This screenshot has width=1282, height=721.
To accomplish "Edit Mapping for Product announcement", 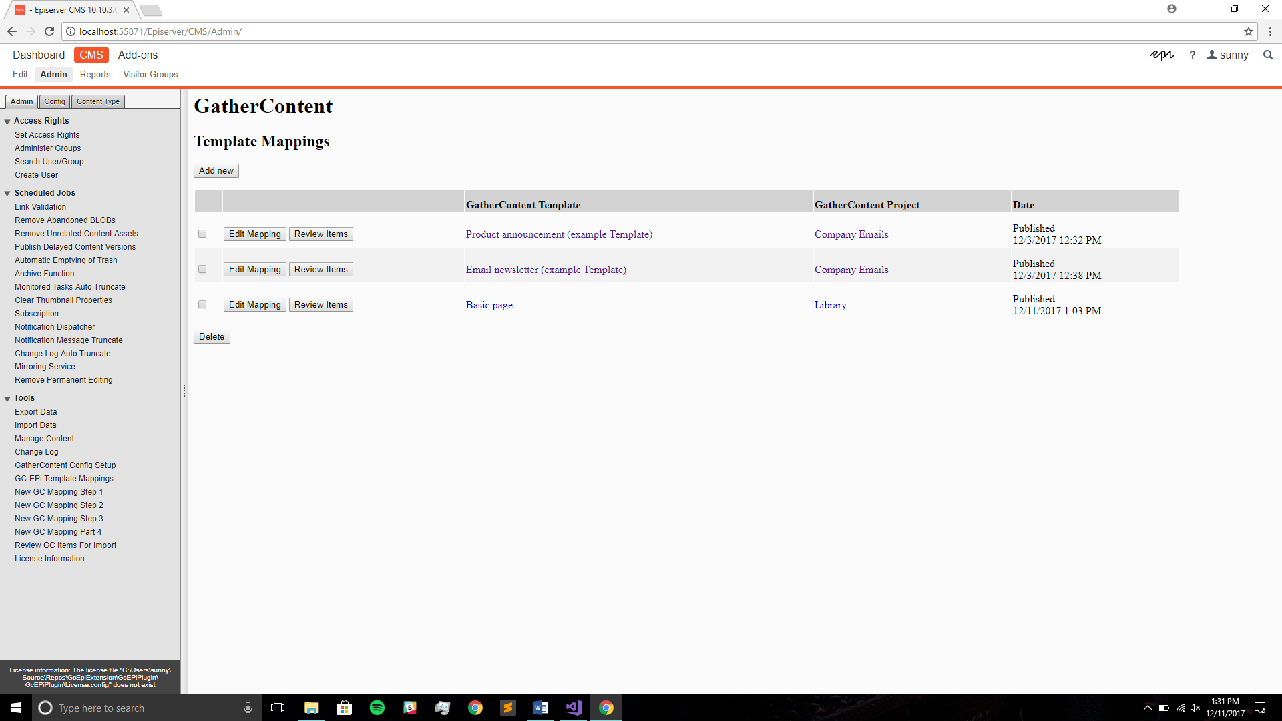I will tap(255, 234).
